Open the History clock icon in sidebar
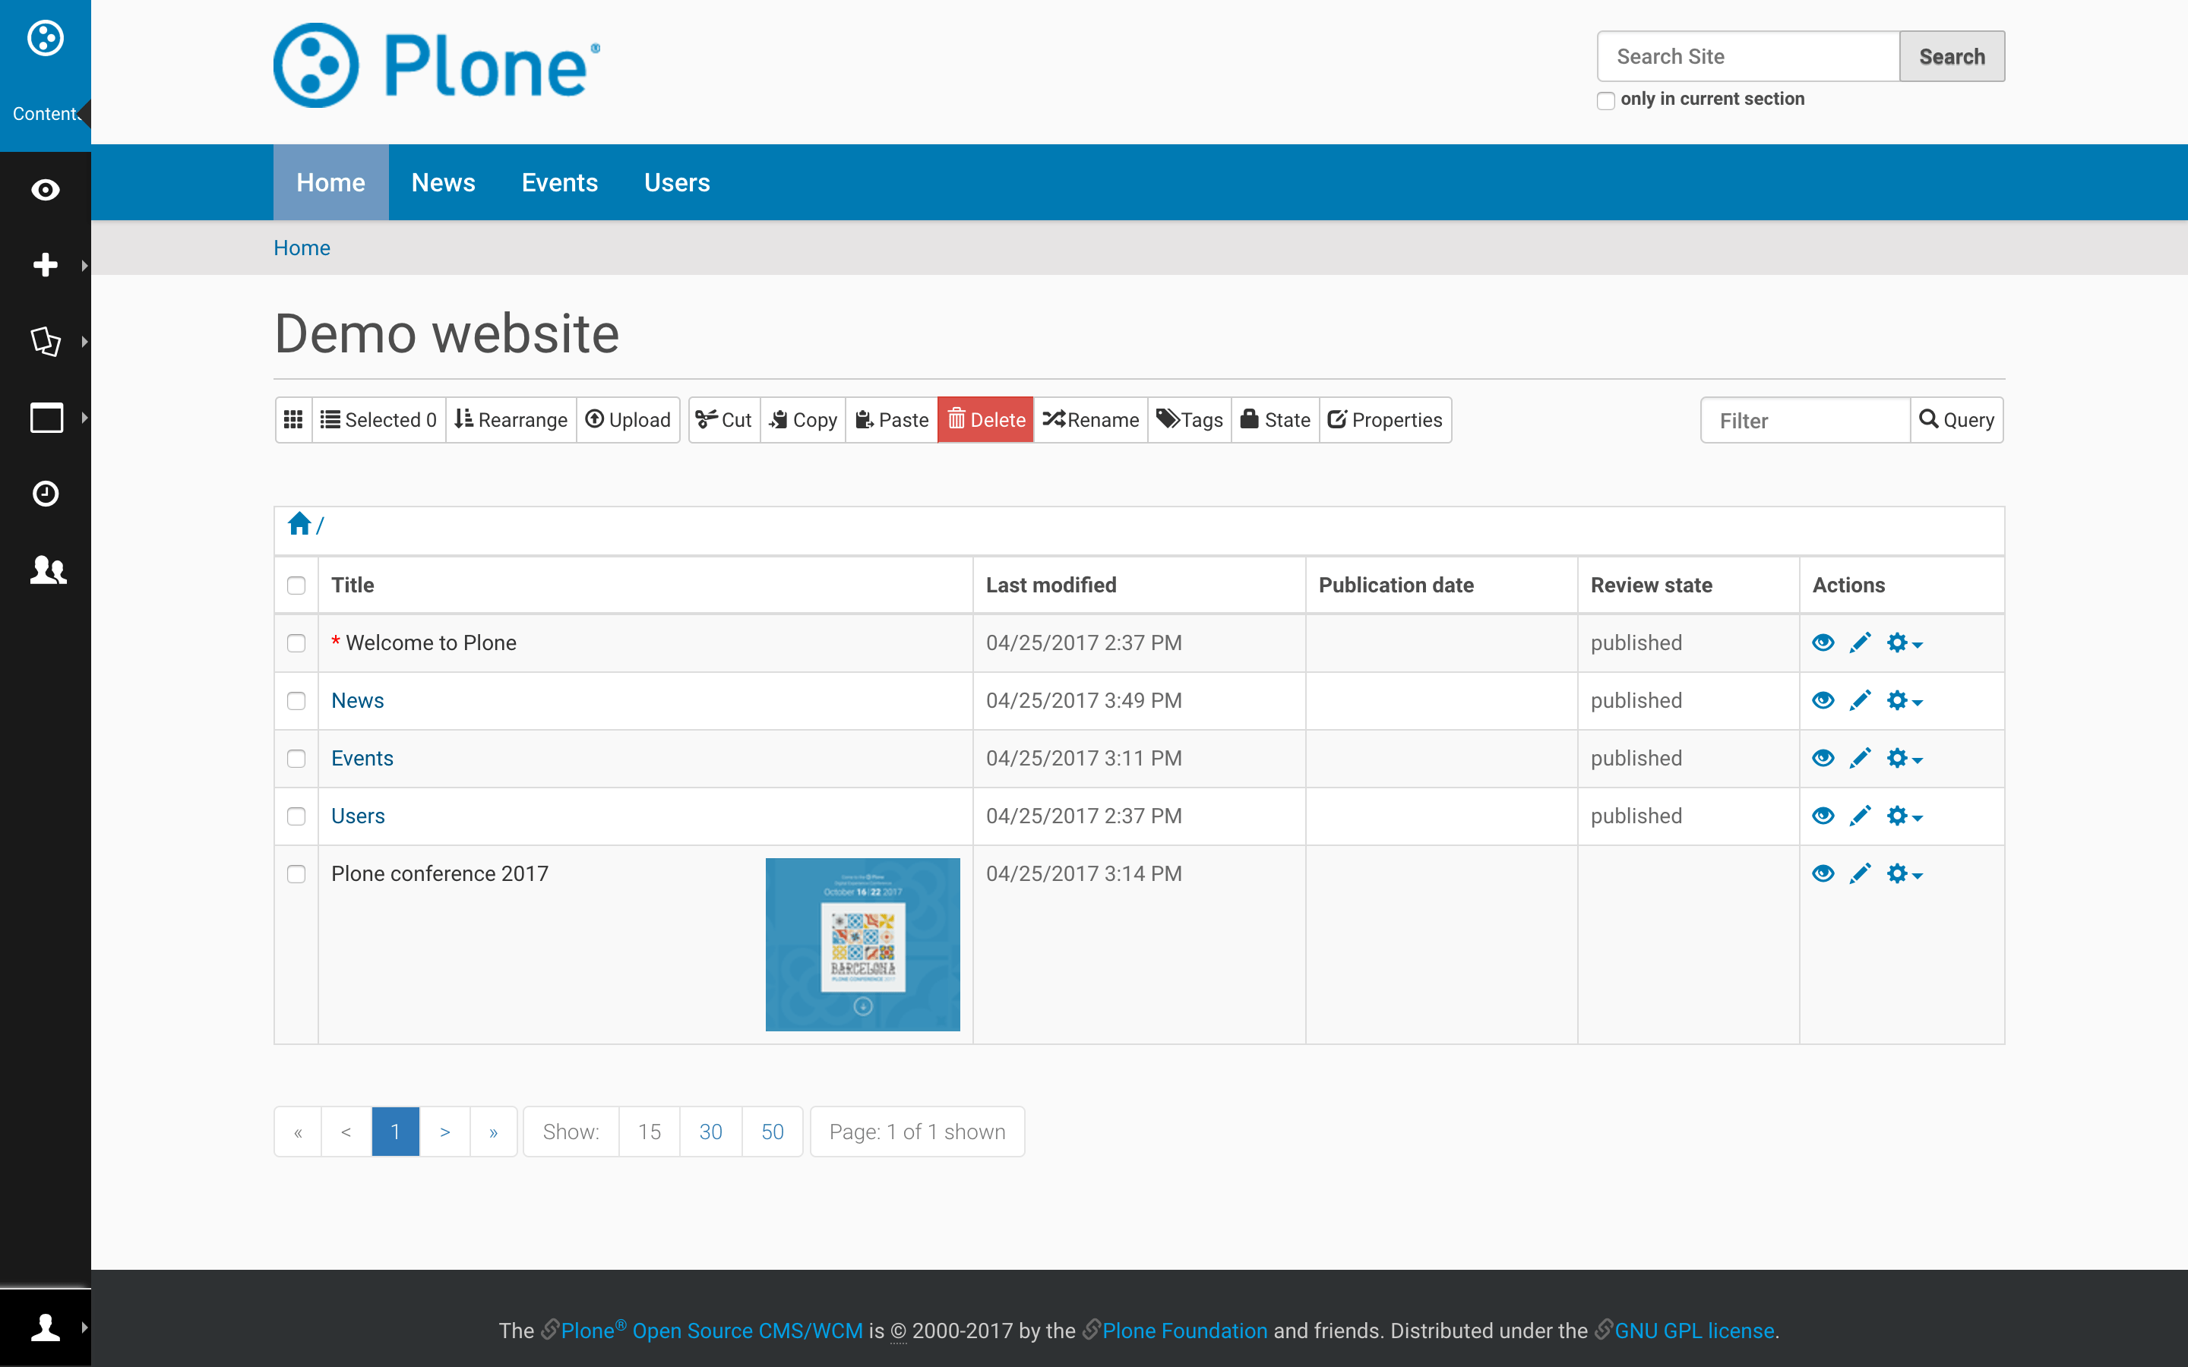The height and width of the screenshot is (1367, 2188). pos(46,494)
